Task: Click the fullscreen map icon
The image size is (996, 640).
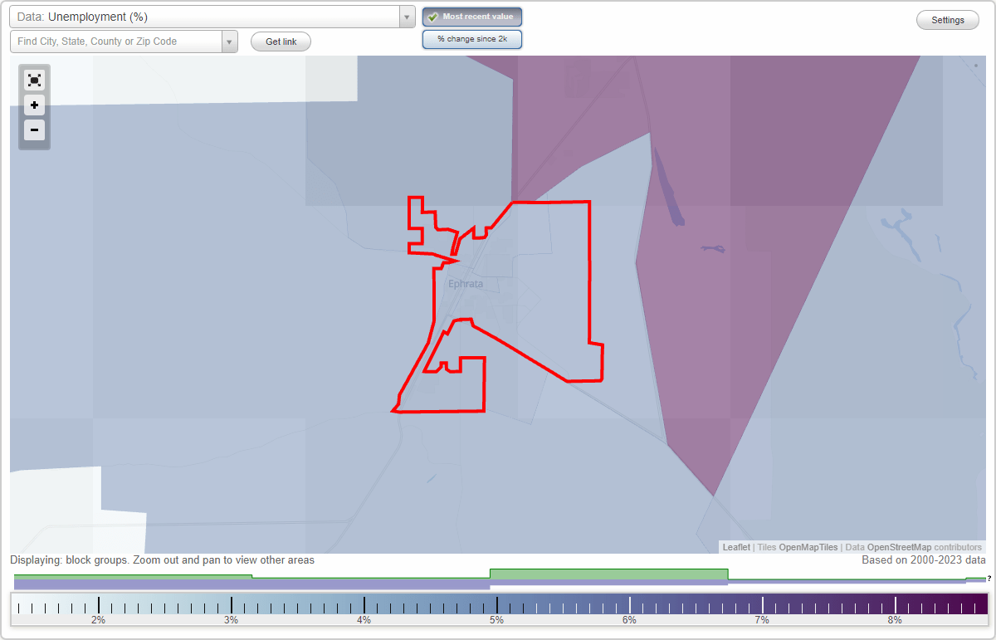Action: 34,80
